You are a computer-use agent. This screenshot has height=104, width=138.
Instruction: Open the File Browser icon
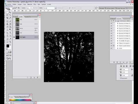point(96,8)
